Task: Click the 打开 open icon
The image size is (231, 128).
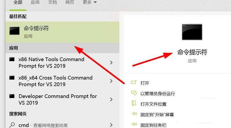Action: point(134,82)
